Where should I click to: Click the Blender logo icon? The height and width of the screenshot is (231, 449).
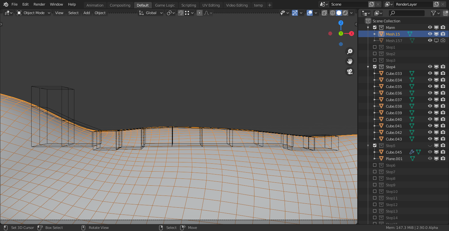(6, 4)
